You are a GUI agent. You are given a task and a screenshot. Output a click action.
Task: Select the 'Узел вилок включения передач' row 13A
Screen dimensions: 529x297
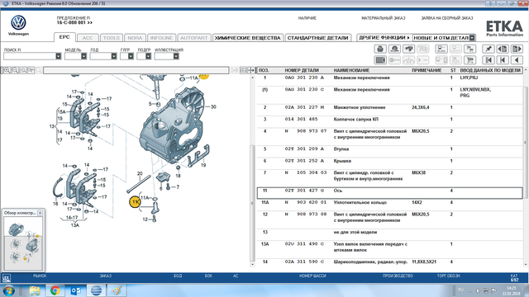click(389, 247)
